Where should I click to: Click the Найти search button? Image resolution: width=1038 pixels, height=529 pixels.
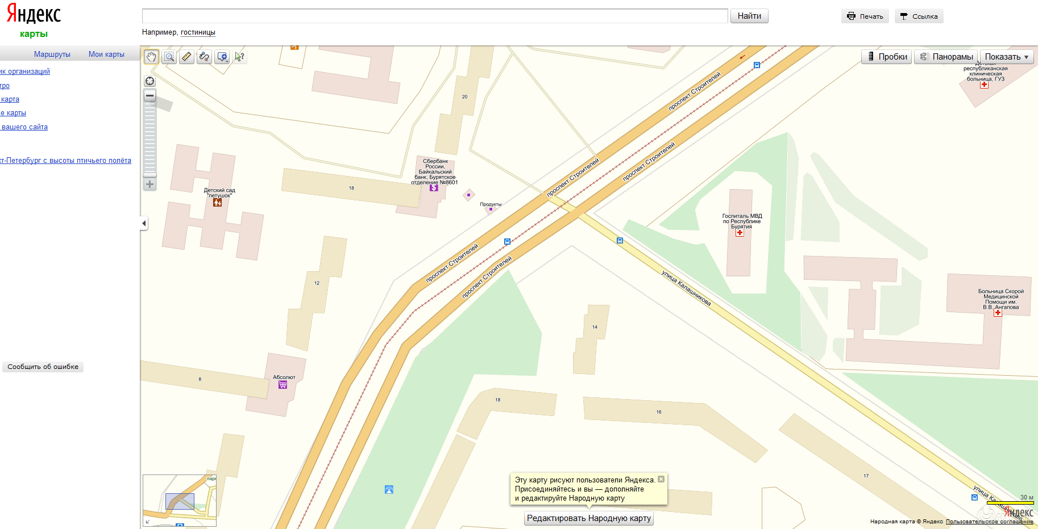(749, 16)
